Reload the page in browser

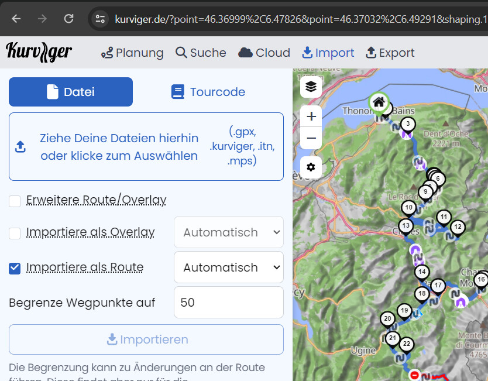(68, 18)
